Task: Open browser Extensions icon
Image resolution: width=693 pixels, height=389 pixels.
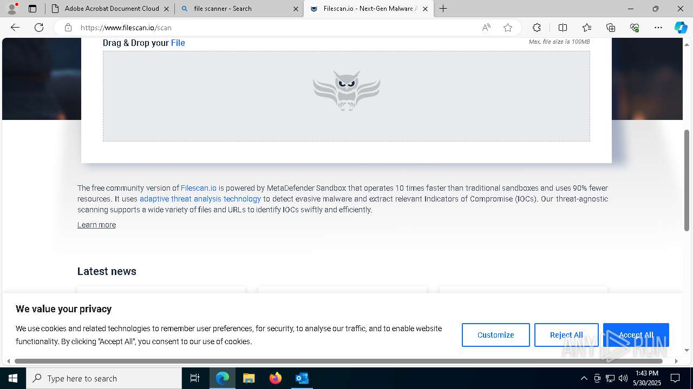Action: click(537, 28)
